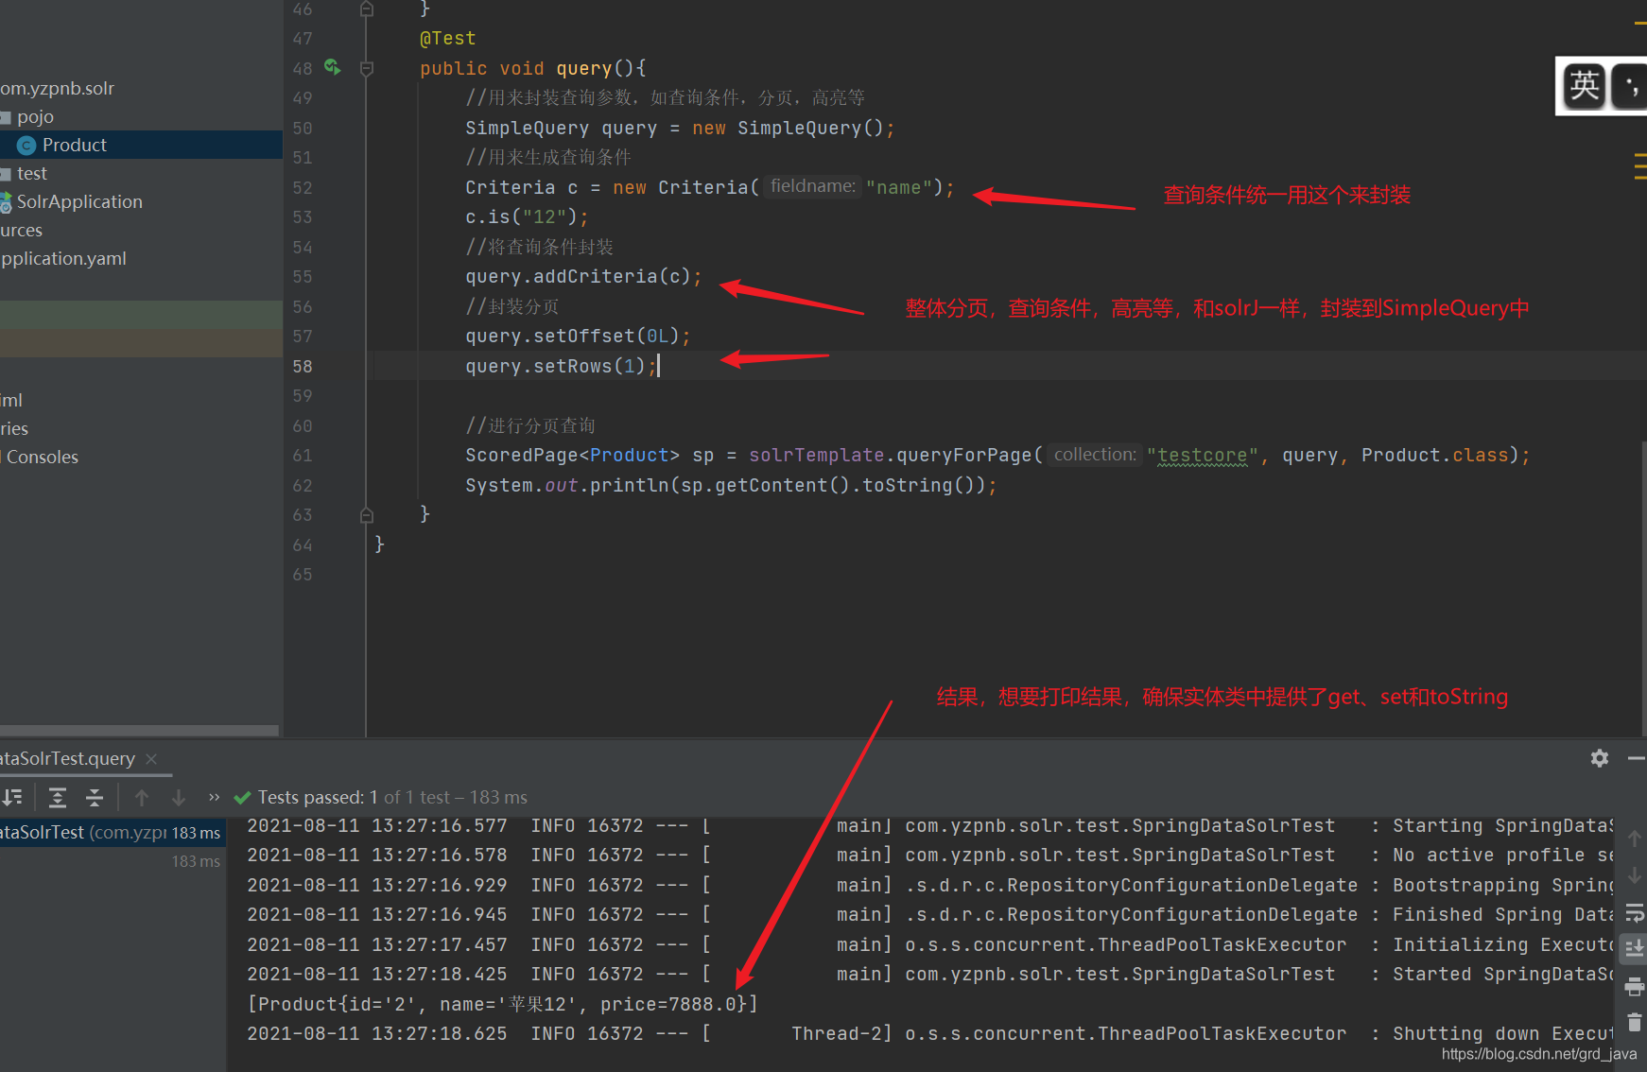Click the query.addCriteria(c) statement
The height and width of the screenshot is (1072, 1647).
click(583, 277)
